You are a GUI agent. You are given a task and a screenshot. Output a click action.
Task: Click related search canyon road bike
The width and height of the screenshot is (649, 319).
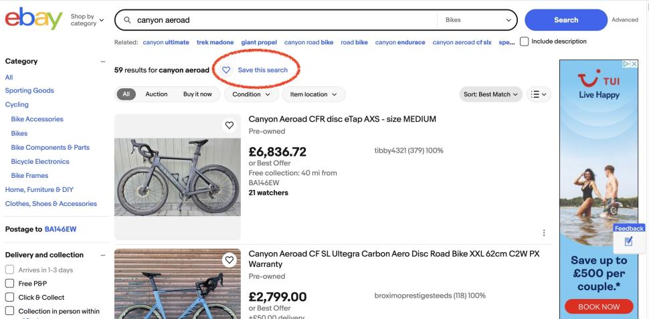(308, 42)
